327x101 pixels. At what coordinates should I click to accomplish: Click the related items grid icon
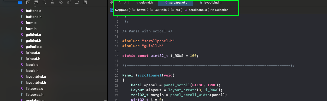click(x=111, y=2)
